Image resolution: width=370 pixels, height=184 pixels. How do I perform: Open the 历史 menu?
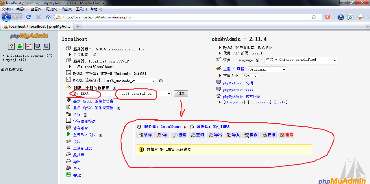click(x=51, y=9)
